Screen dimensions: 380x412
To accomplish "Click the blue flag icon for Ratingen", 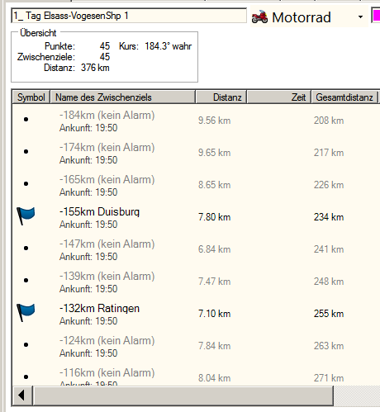I will point(26,313).
